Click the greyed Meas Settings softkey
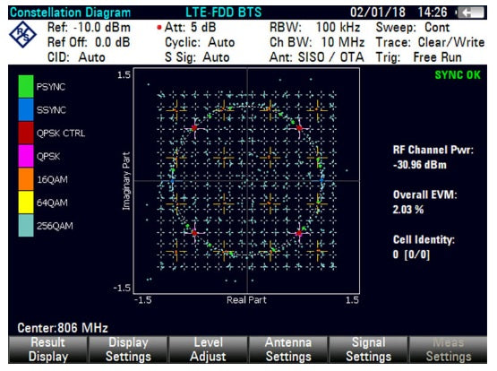Viewport: 497px width, 371px height. (449, 349)
